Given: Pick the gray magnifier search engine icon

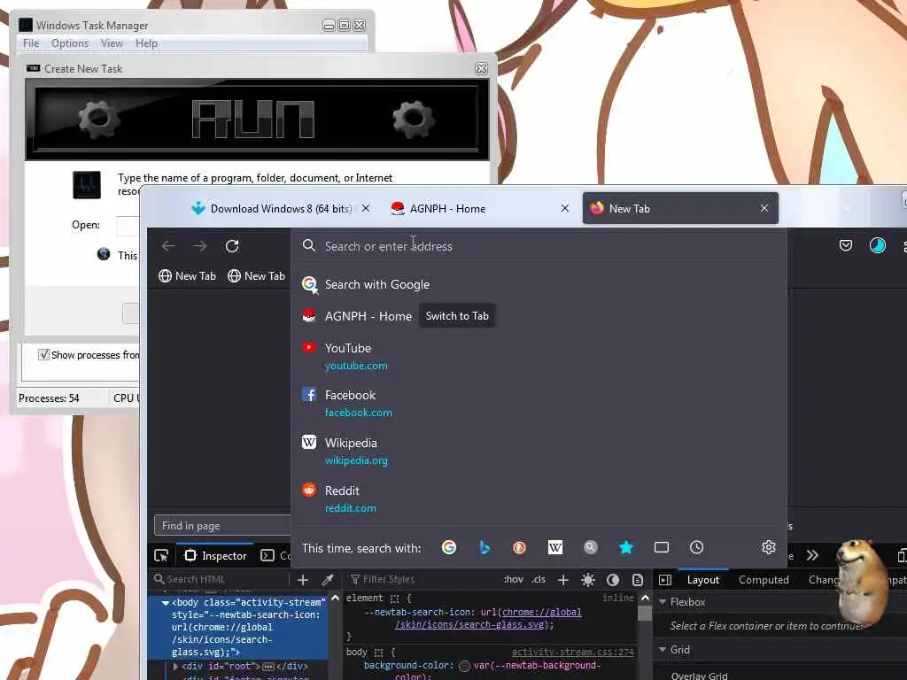Looking at the screenshot, I should [x=590, y=547].
